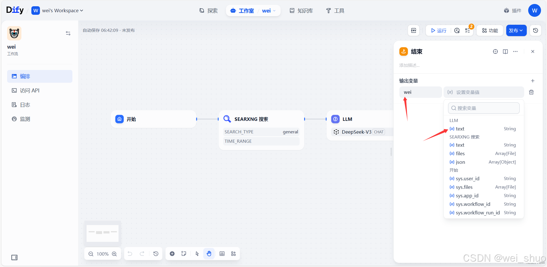Viewport: 547px width, 267px height.
Task: Open version history icon next to 发布
Action: coord(536,30)
